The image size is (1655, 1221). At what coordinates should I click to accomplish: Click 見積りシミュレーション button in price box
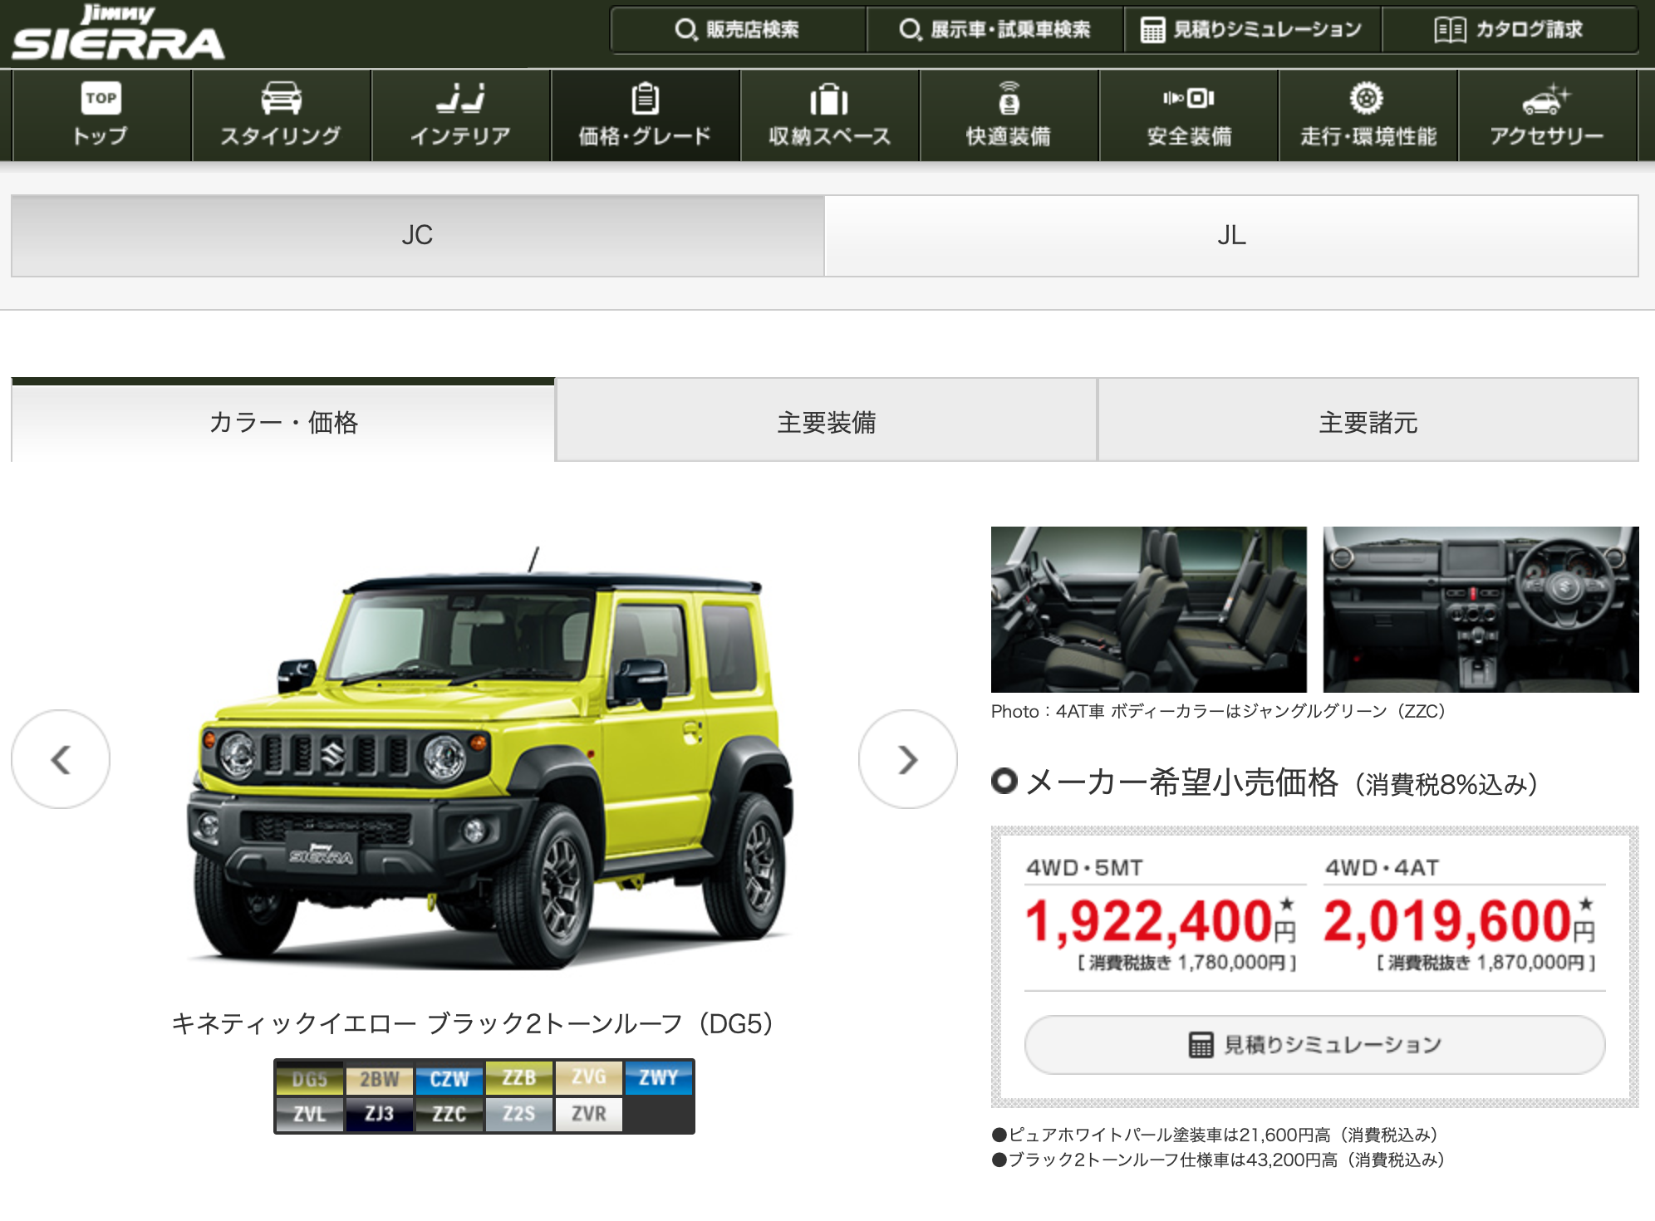click(1315, 1045)
